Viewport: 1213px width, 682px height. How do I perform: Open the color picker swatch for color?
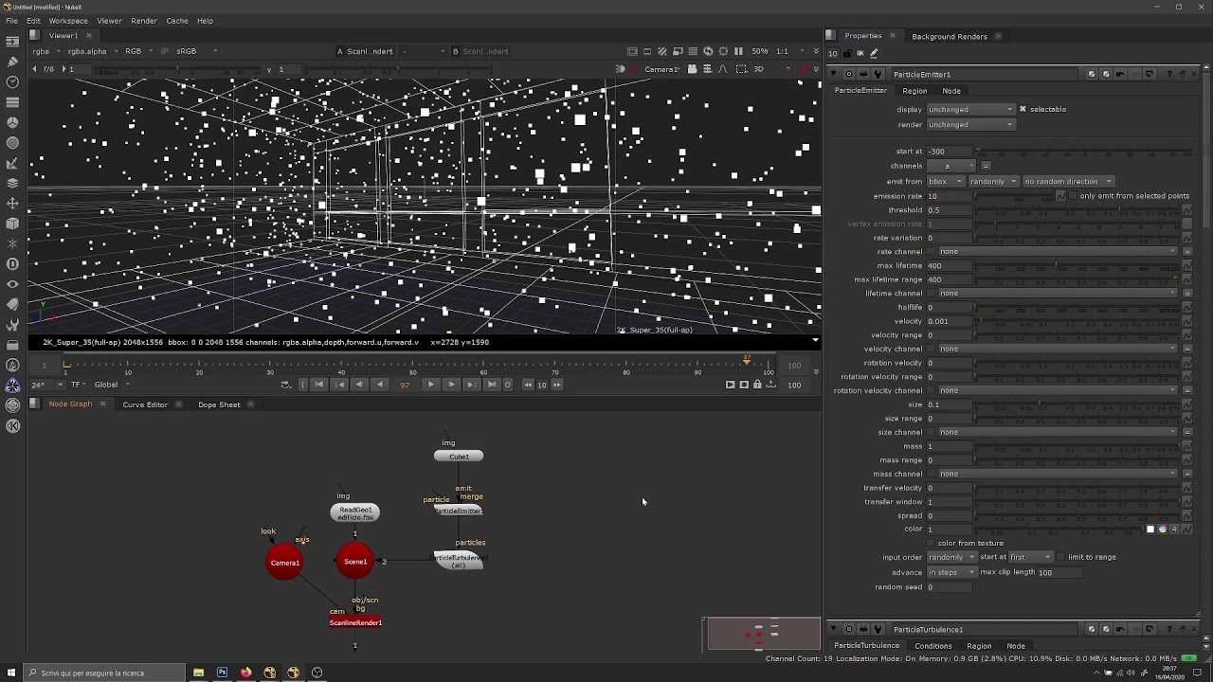pos(1150,529)
